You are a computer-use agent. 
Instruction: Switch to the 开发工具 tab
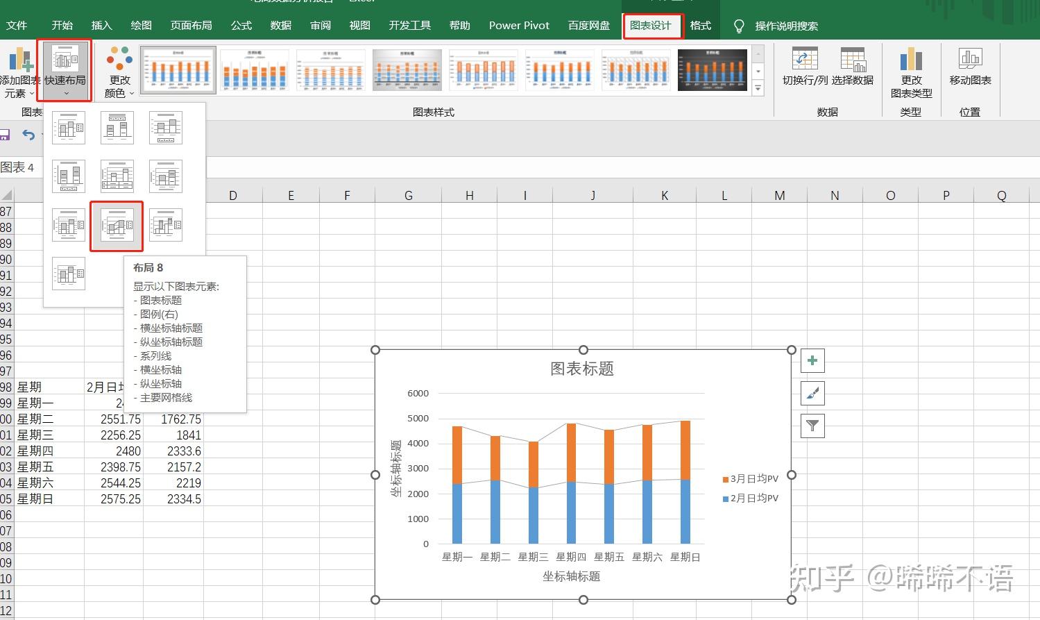point(410,26)
